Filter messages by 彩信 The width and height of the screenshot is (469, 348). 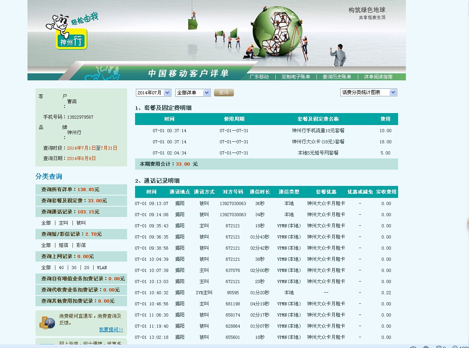coord(81,245)
